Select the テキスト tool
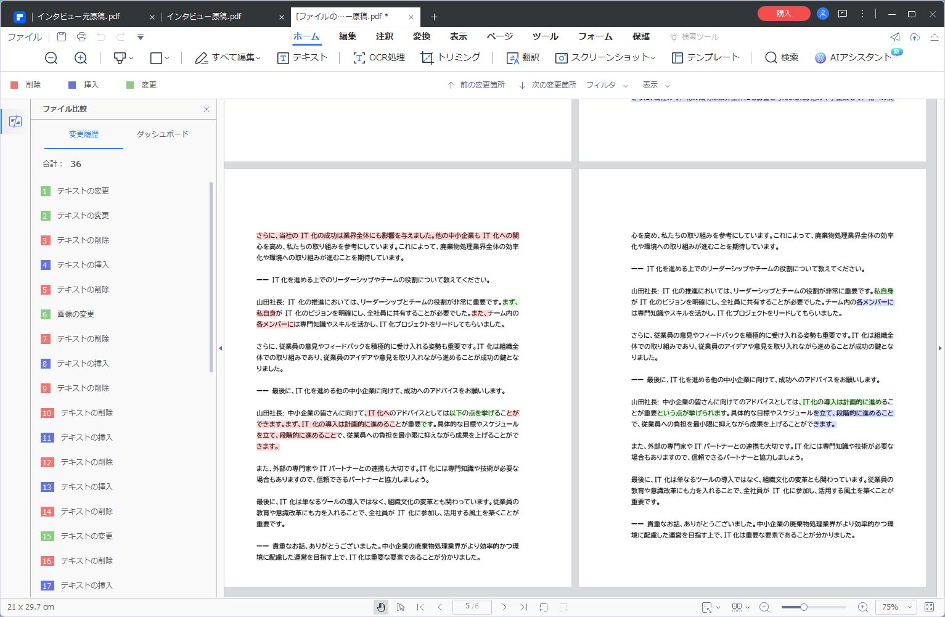 tap(302, 57)
